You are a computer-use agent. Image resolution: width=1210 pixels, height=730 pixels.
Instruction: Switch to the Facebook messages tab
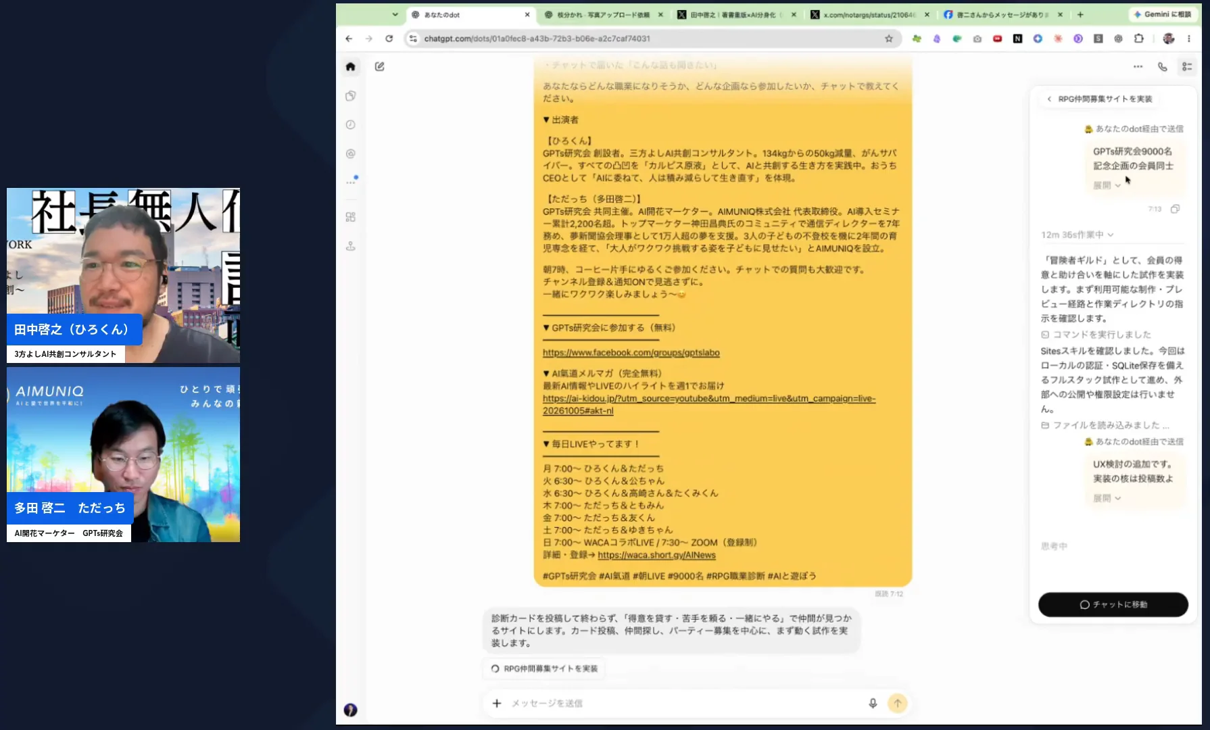(1002, 14)
